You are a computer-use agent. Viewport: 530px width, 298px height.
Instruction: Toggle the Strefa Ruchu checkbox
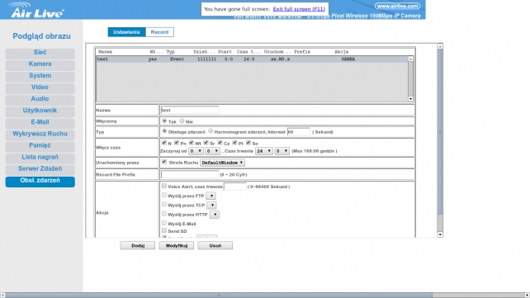click(x=164, y=162)
